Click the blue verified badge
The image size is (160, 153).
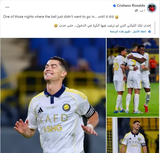click(114, 6)
